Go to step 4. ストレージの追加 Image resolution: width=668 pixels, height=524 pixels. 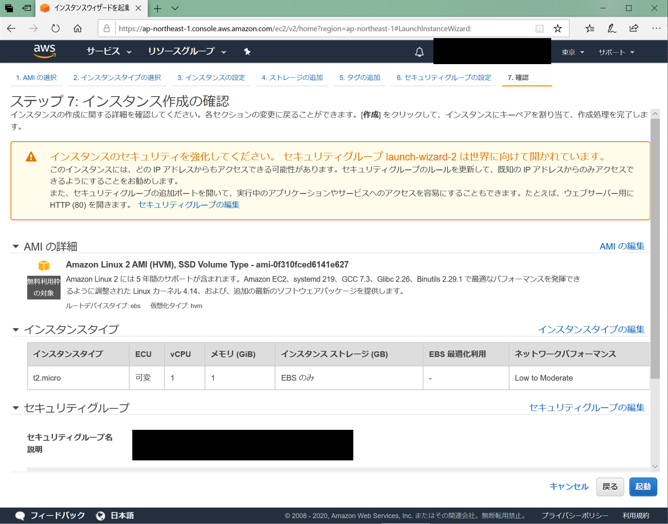(x=292, y=78)
